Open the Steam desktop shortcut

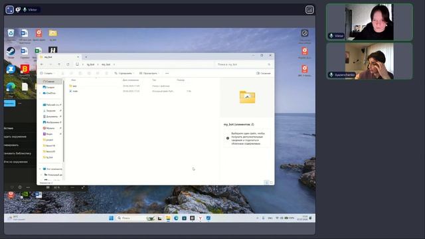[11, 51]
